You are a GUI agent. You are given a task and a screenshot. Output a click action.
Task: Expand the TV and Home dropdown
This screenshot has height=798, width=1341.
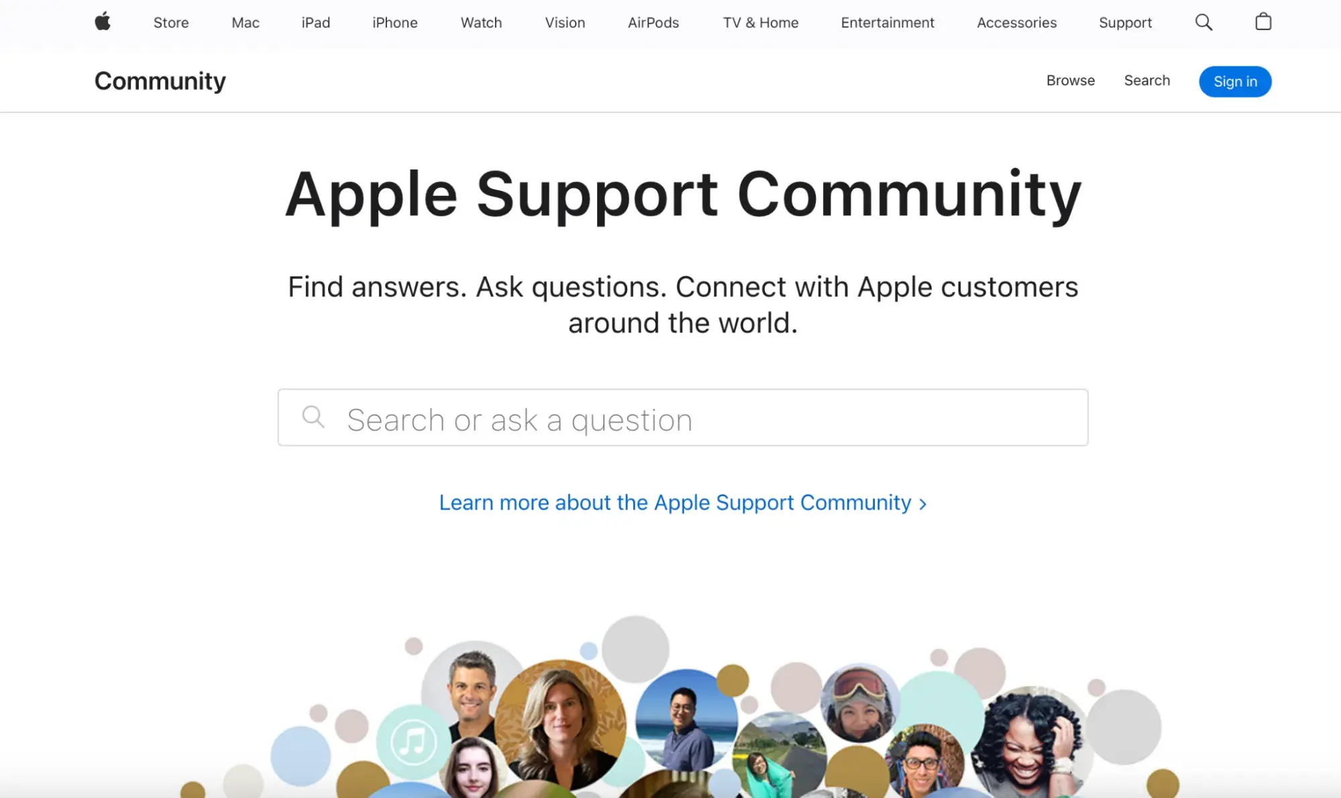click(760, 22)
